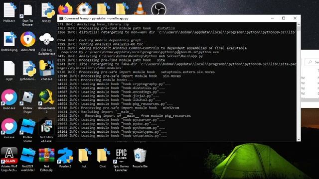Image resolution: width=319 pixels, height=179 pixels.
Task: Click the hook-pycparser.py log line
Action: coord(111,119)
